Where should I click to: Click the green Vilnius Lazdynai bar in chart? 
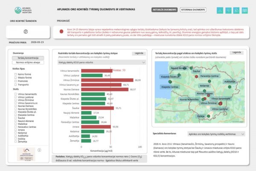coord(92,75)
